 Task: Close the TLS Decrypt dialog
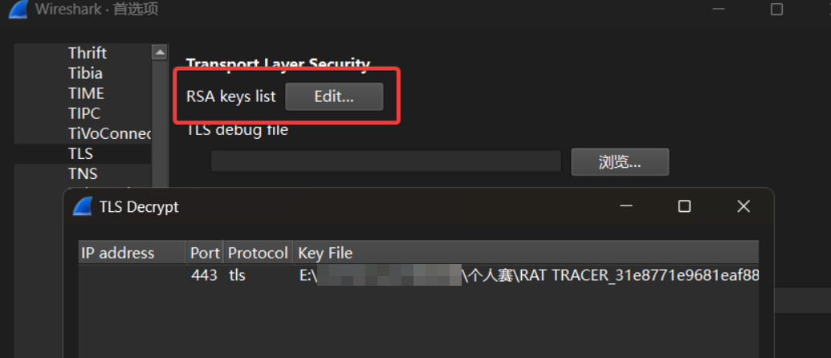[743, 206]
